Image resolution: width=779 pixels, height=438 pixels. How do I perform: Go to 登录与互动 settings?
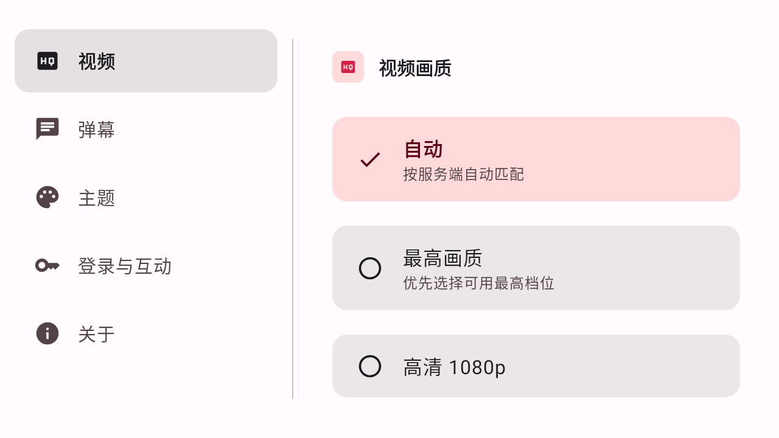(x=146, y=265)
